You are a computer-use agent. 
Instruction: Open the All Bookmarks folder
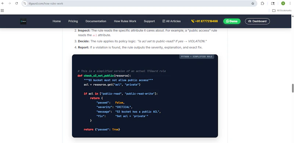[282, 11]
